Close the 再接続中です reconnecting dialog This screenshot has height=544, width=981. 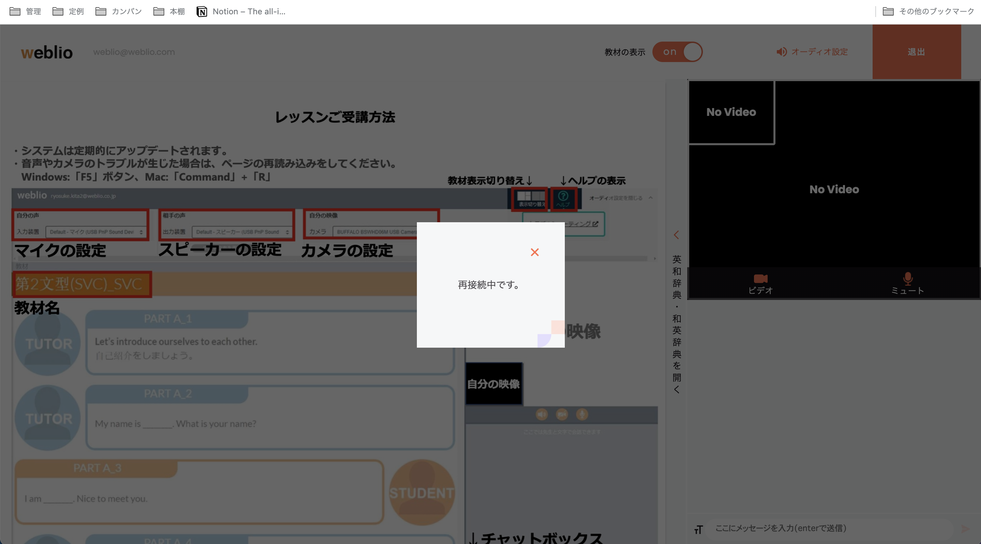tap(535, 252)
